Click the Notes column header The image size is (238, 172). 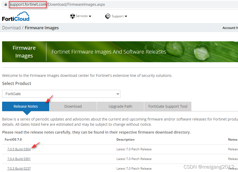pos(233,139)
